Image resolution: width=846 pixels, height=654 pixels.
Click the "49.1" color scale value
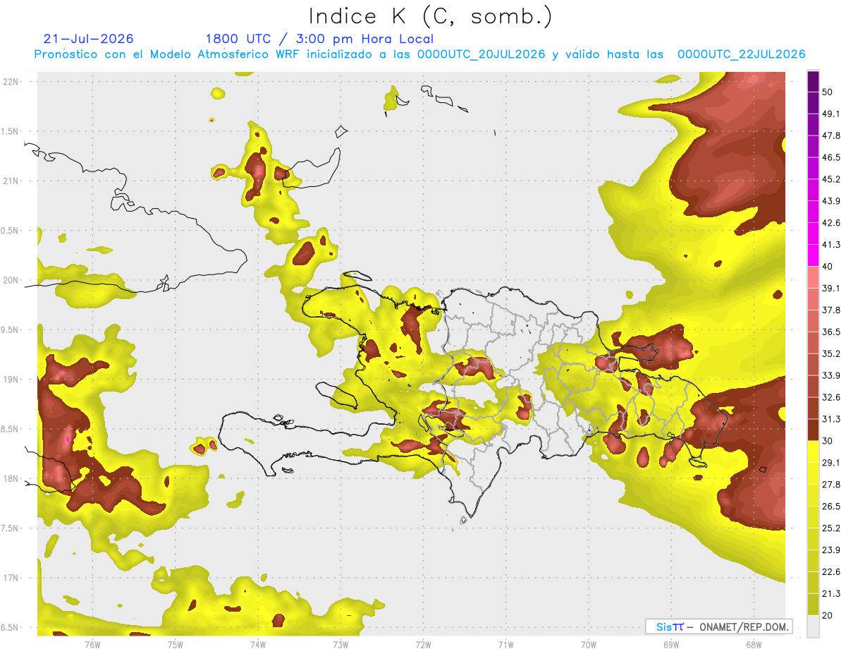click(x=831, y=114)
